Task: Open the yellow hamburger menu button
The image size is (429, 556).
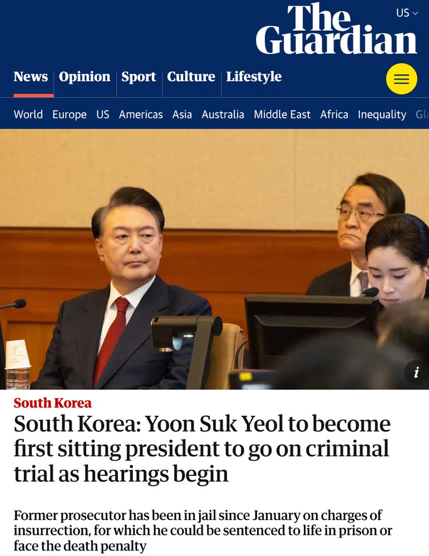Action: (401, 79)
